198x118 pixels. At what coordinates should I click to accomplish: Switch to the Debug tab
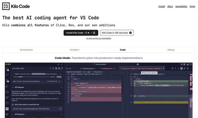click(171, 50)
